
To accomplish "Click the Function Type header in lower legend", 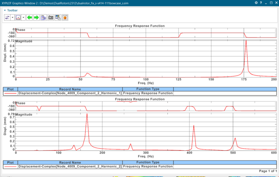I will coord(148,162).
